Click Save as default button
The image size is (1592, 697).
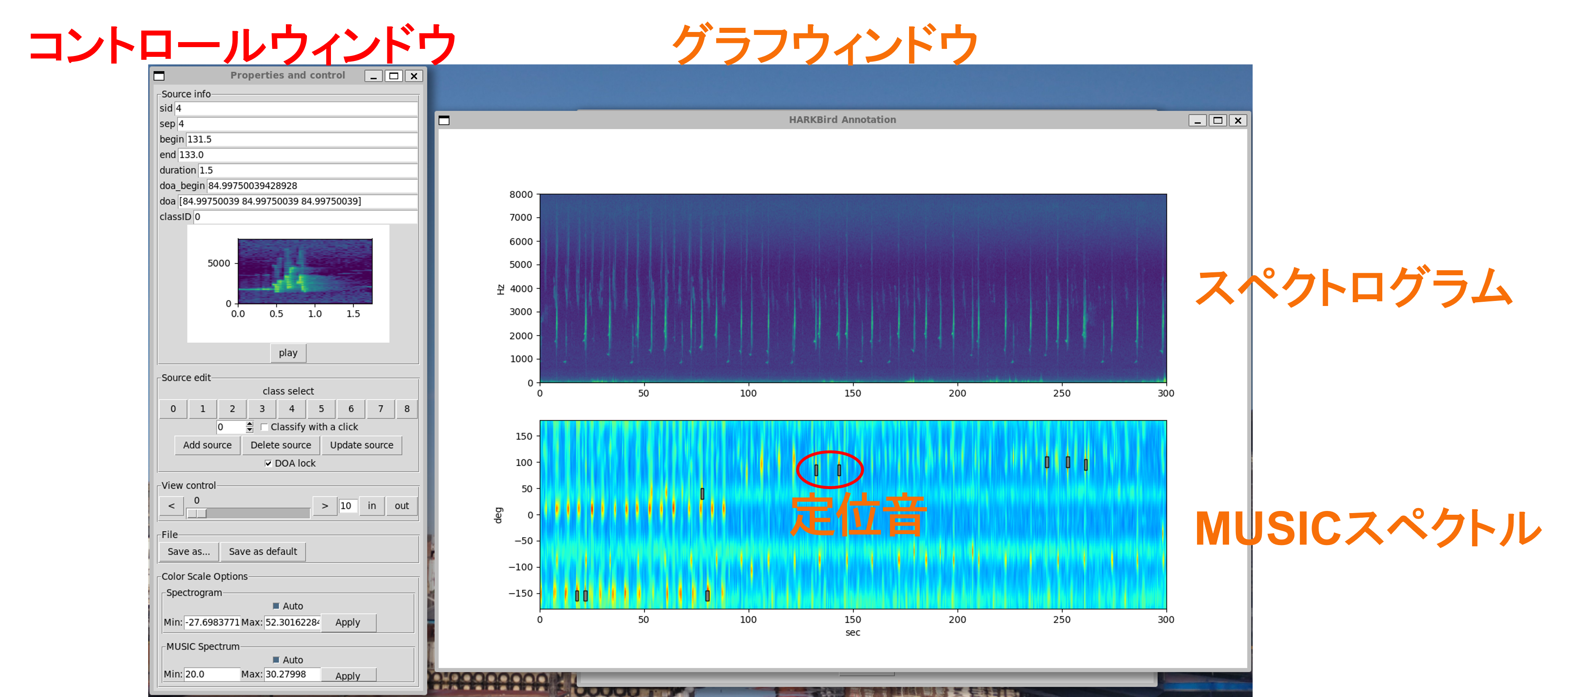pyautogui.click(x=263, y=552)
